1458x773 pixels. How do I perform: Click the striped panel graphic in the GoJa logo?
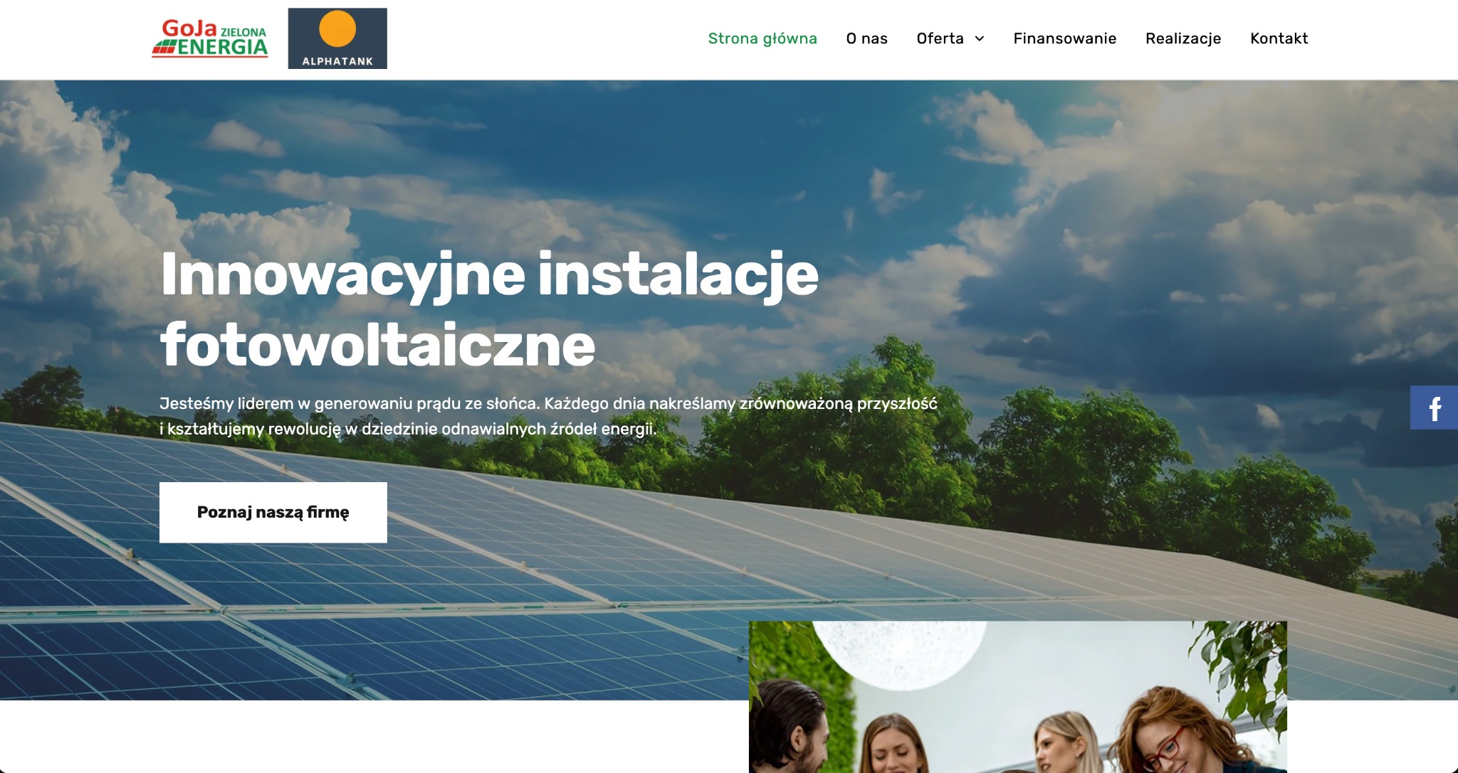pyautogui.click(x=164, y=47)
